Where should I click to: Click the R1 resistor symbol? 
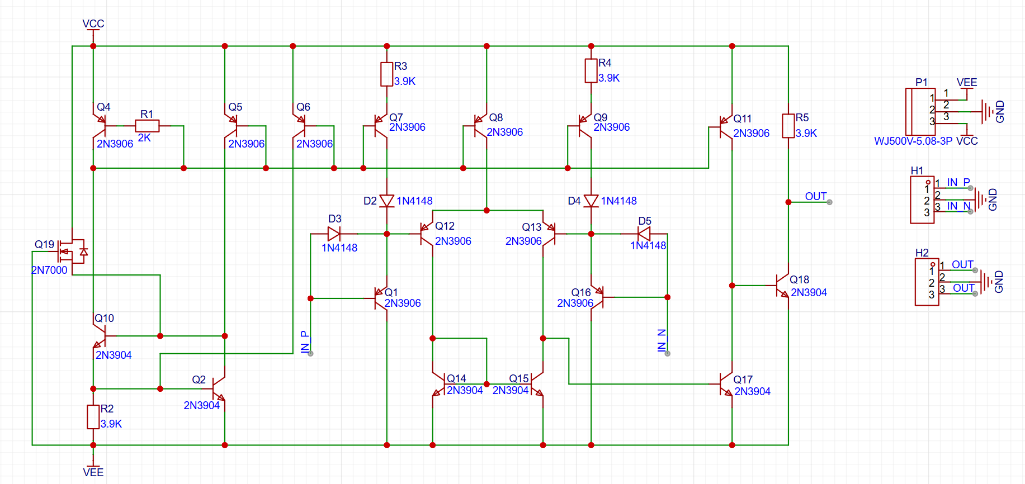click(x=148, y=126)
